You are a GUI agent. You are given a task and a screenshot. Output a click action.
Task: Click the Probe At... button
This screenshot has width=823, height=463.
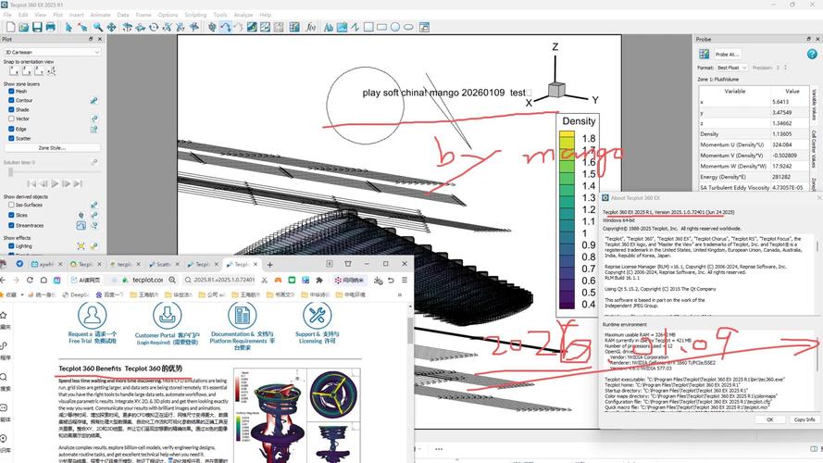point(727,54)
